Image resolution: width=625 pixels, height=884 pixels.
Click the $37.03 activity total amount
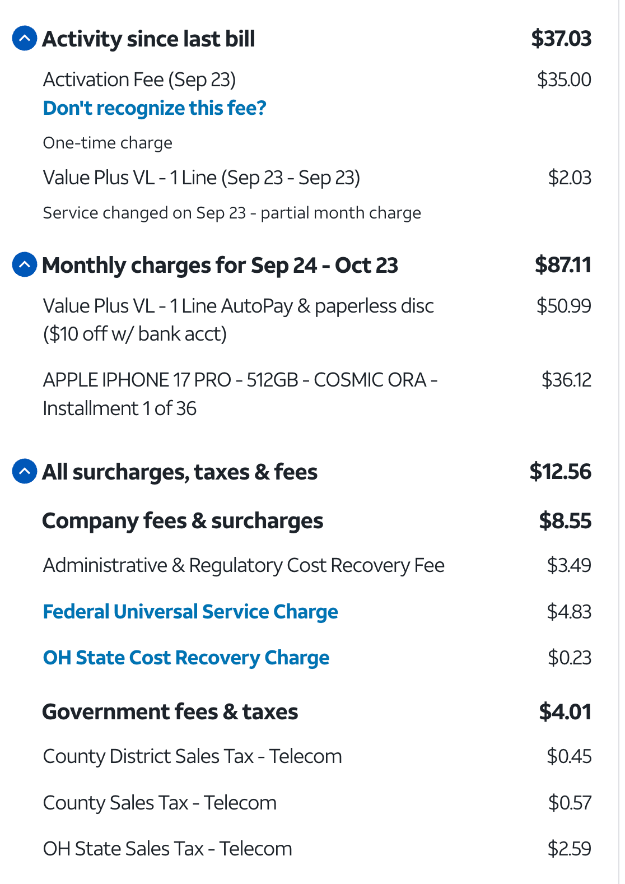(x=561, y=39)
